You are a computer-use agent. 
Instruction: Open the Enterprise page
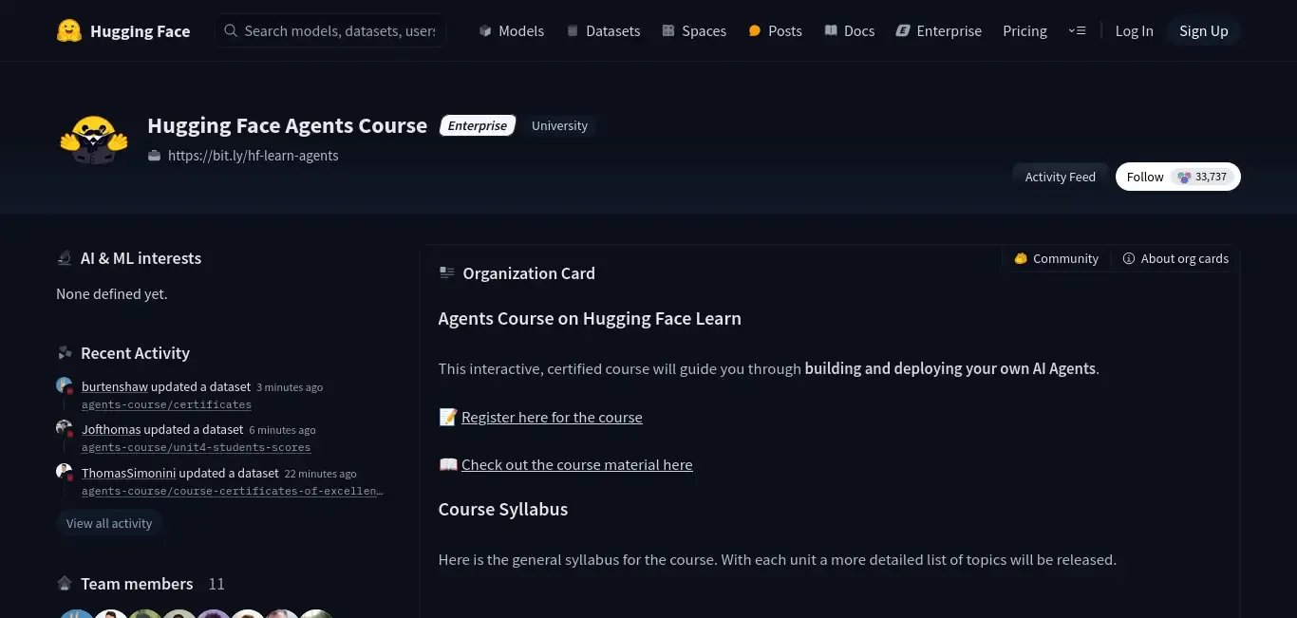pos(939,31)
